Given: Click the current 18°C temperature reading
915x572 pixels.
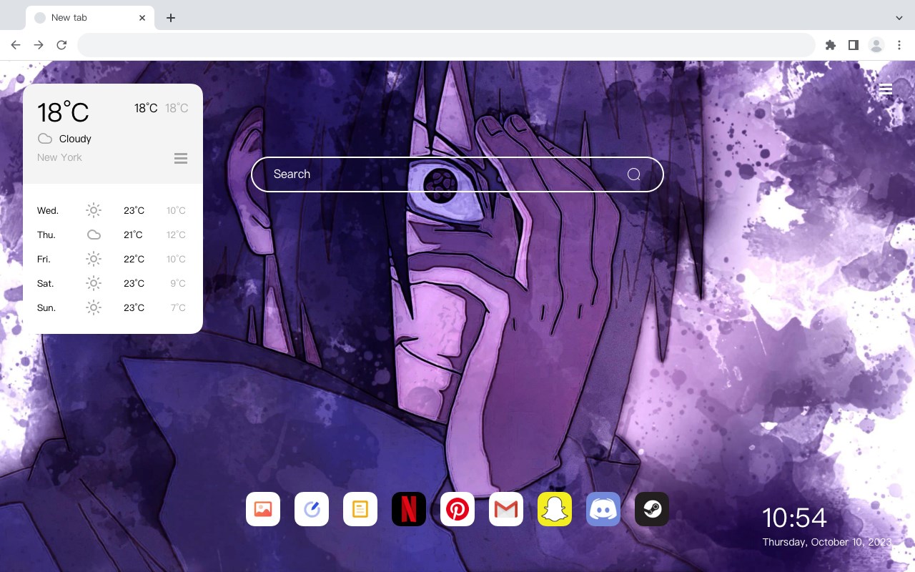Looking at the screenshot, I should [x=63, y=112].
